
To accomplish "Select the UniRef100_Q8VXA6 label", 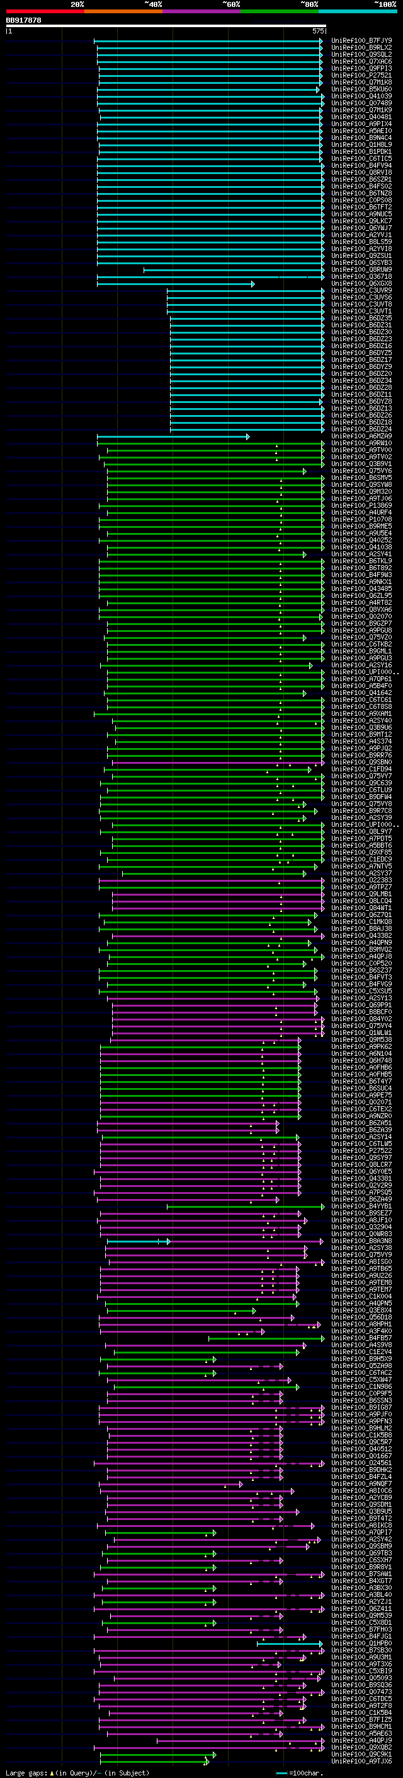I will 361,609.
